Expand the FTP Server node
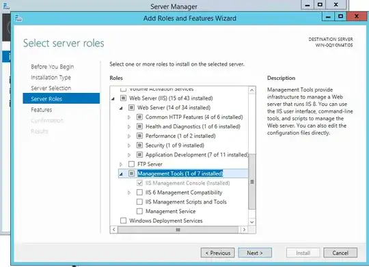369x267 pixels. click(121, 164)
